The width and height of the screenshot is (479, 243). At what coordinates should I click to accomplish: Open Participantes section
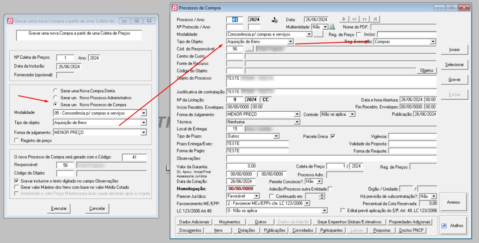click(x=332, y=230)
